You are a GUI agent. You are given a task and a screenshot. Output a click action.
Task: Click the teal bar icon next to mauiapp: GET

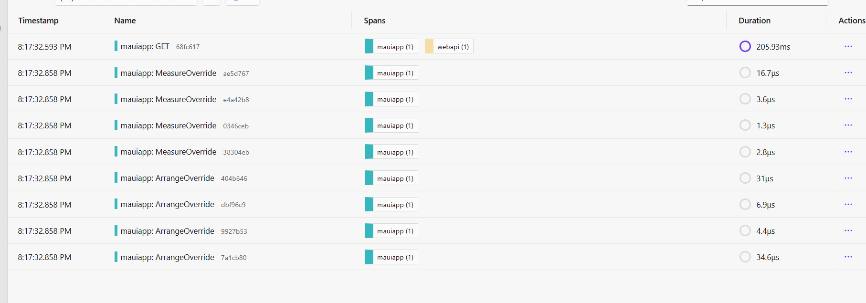tap(116, 46)
